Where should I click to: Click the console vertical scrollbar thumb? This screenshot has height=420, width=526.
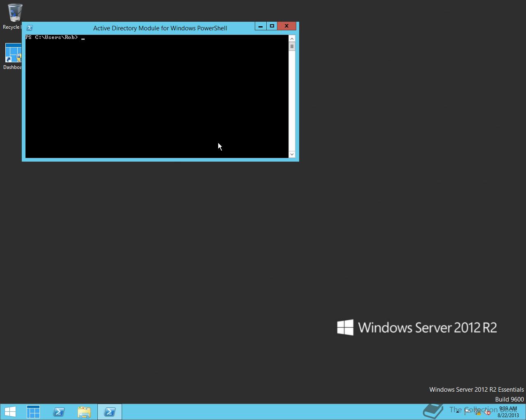coord(292,46)
